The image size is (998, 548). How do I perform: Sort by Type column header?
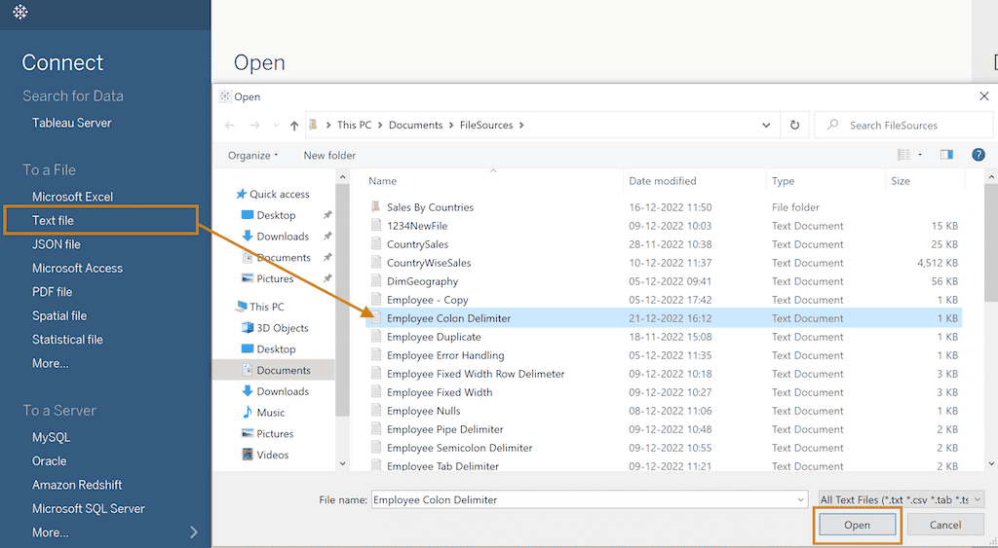point(783,181)
